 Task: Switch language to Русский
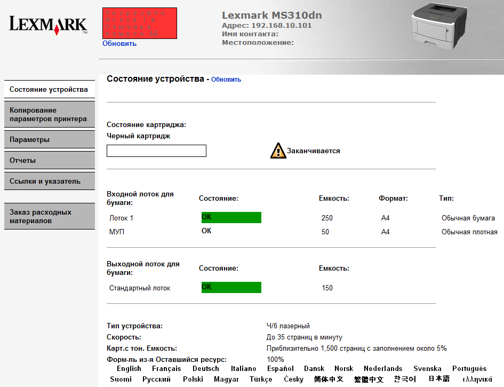pyautogui.click(x=156, y=380)
